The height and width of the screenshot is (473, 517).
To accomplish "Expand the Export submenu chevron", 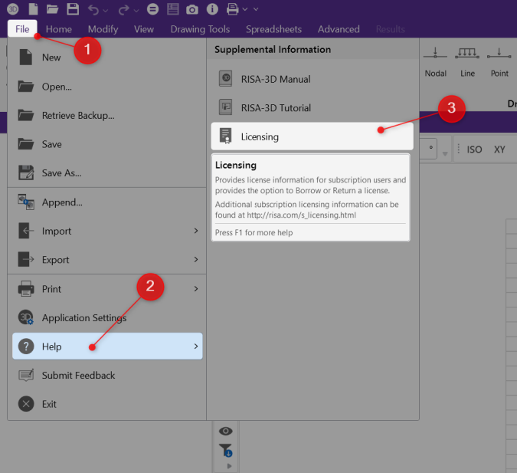I will (196, 259).
